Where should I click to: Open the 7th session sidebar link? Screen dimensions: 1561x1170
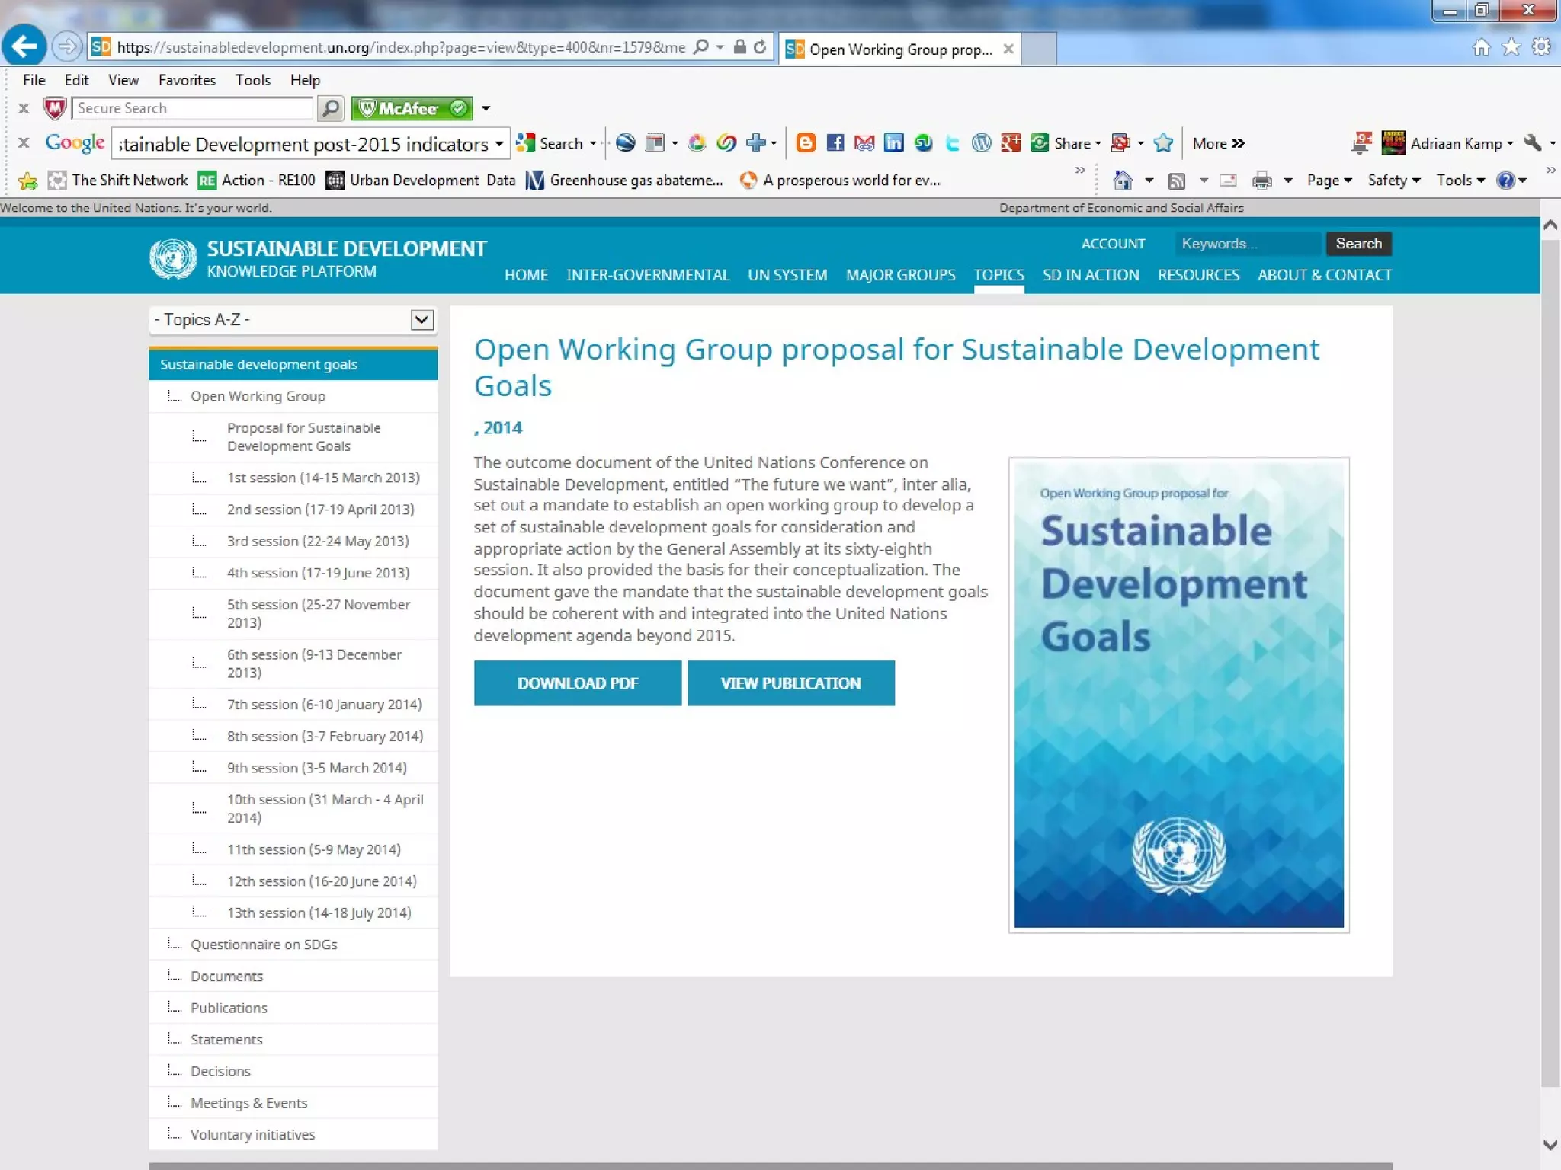coord(324,705)
